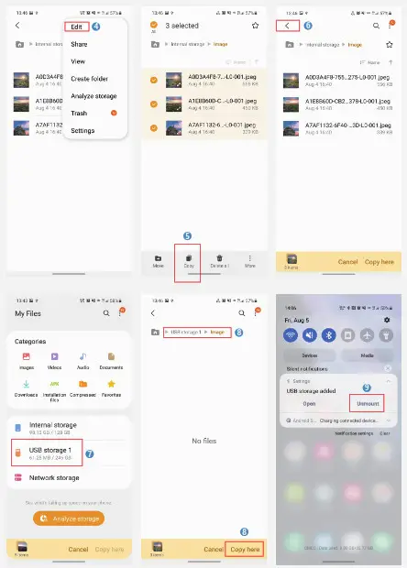Toggle the Airplane mode quick setting
Viewport: 407px width, 568px height.
click(x=368, y=335)
